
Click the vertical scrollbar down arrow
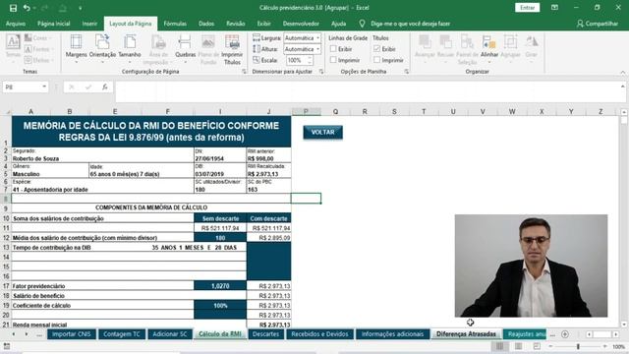click(624, 324)
